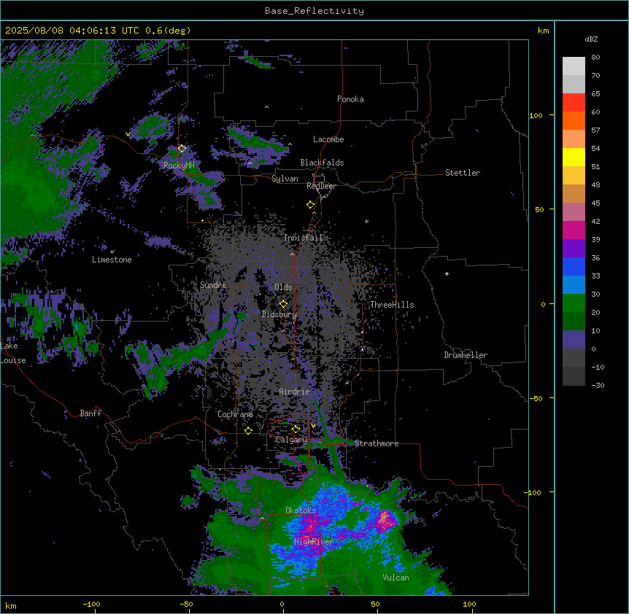
Task: Click the HighRiver label
Action: 314,542
